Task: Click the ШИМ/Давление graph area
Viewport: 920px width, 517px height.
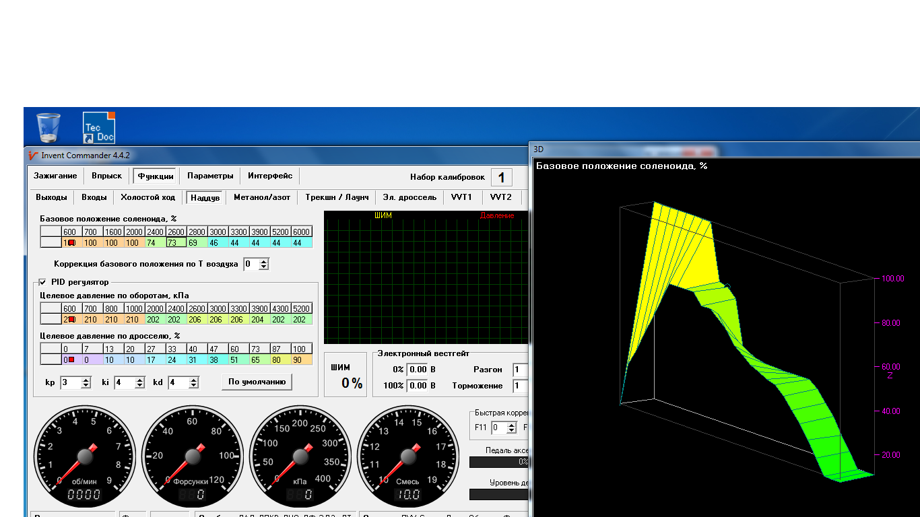Action: (426, 277)
